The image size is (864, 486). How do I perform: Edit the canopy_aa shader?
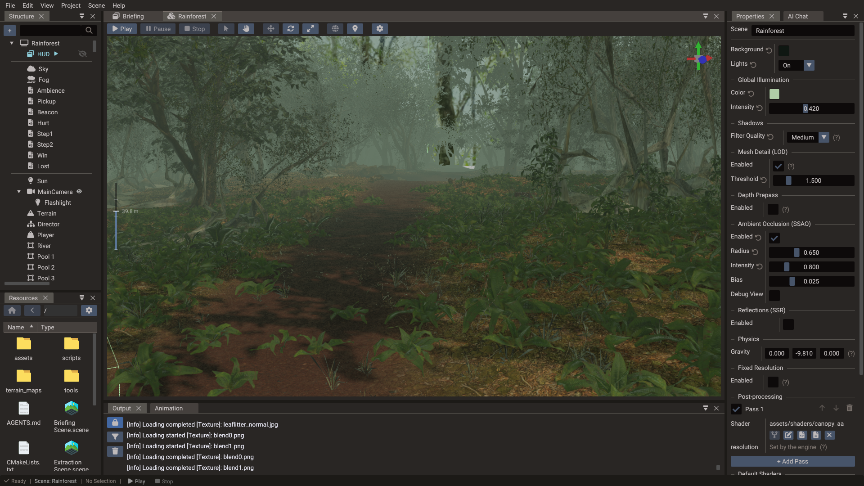[788, 435]
